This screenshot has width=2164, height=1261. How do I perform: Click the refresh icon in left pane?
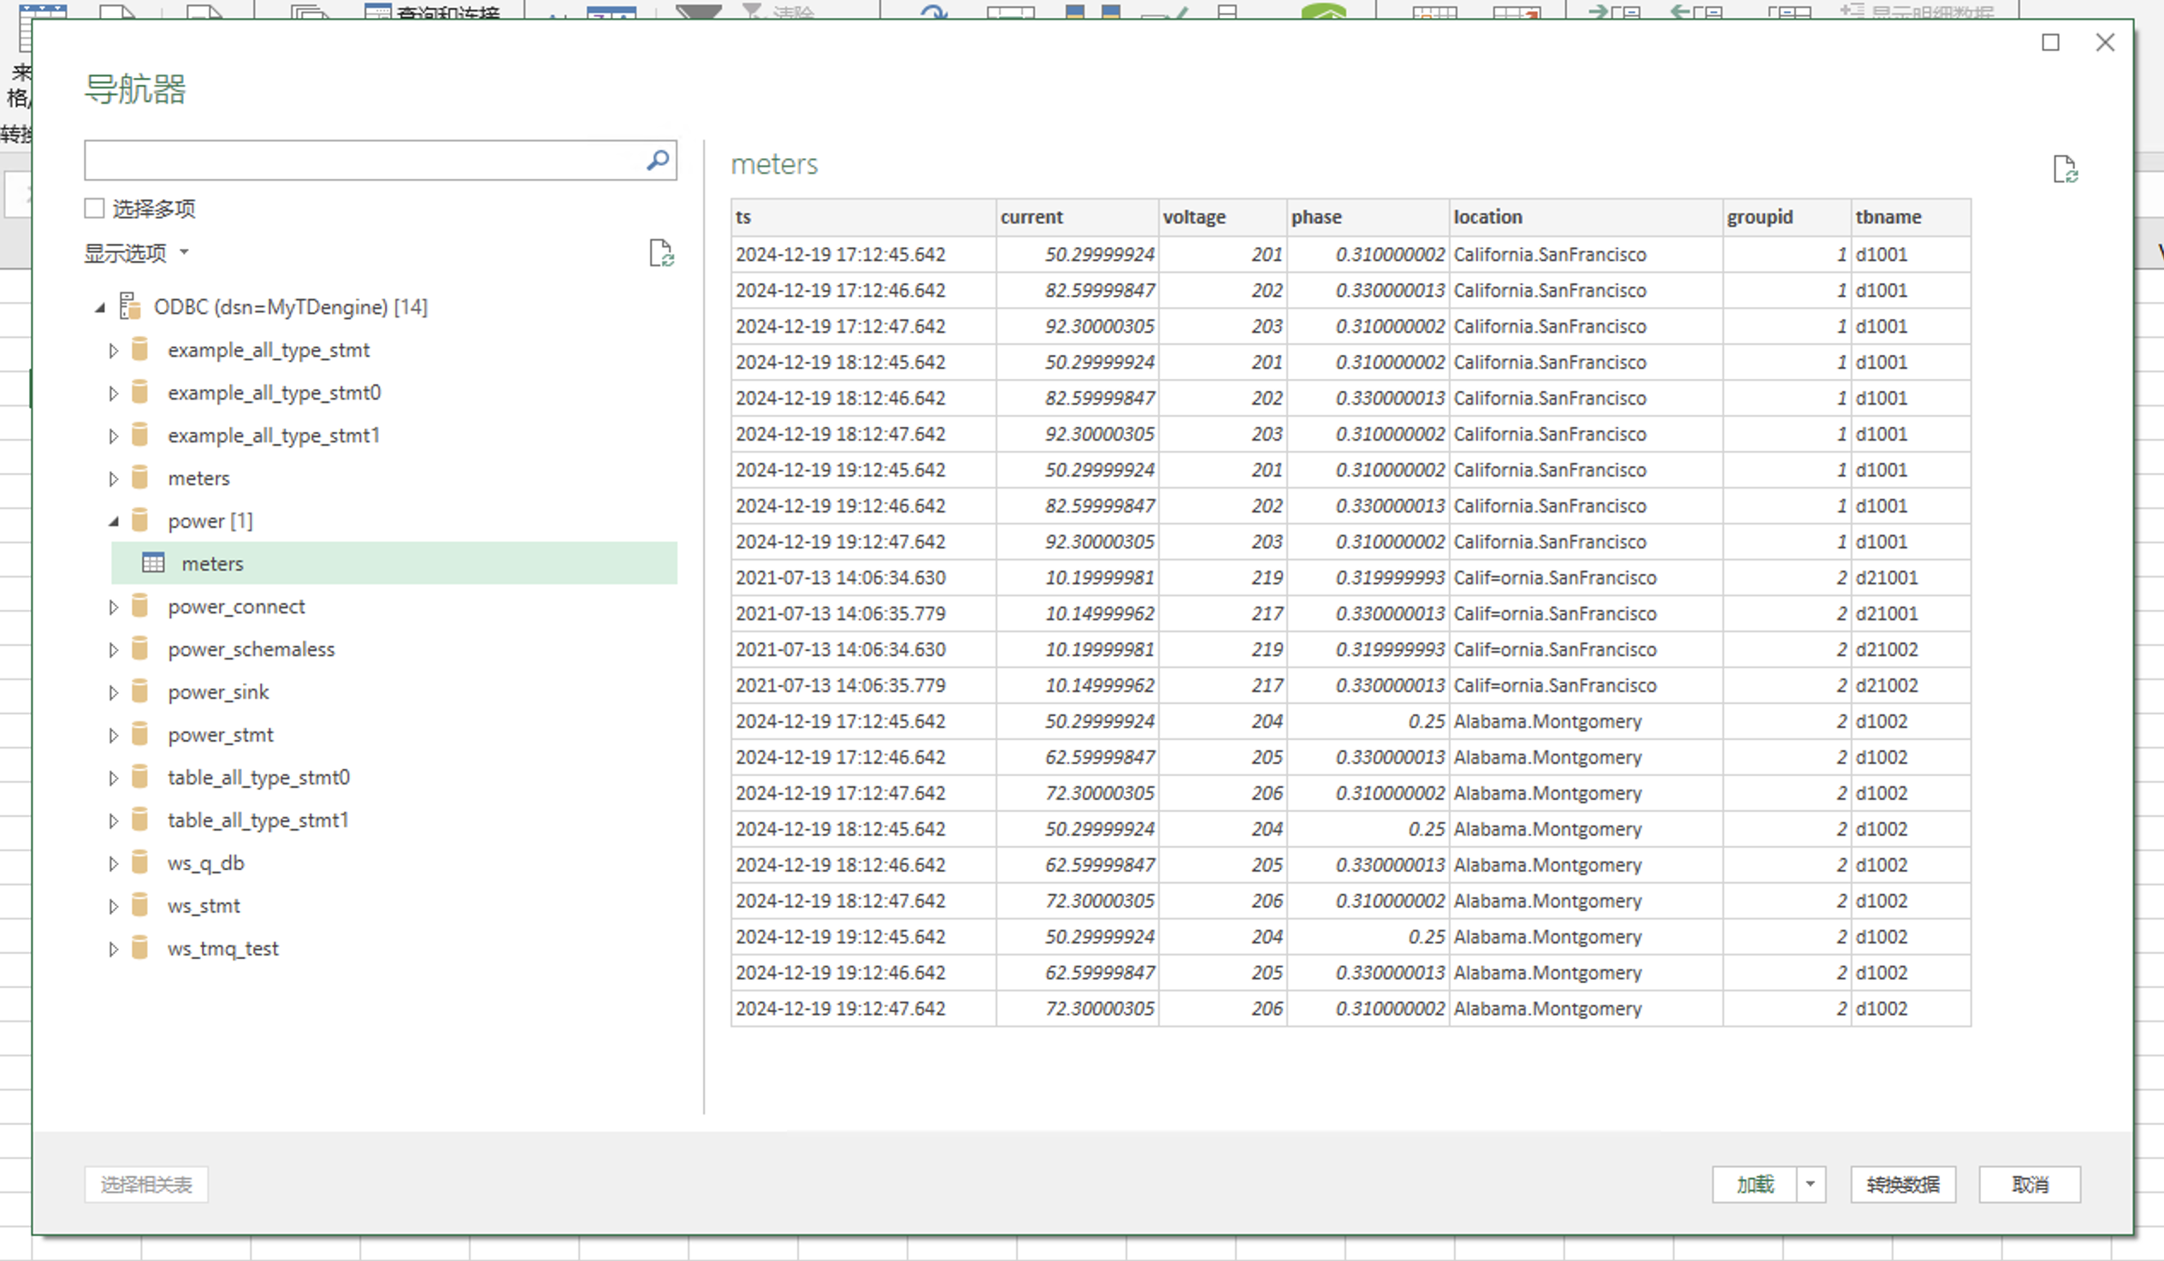click(x=660, y=253)
